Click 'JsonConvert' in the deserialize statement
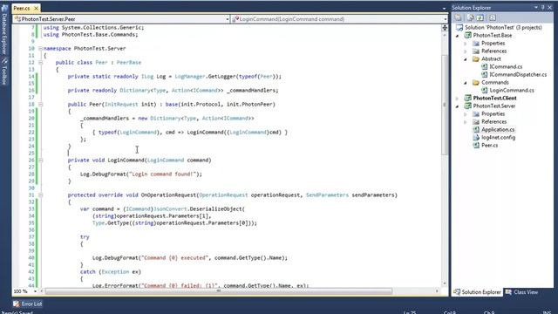The image size is (558, 314). tap(170, 209)
